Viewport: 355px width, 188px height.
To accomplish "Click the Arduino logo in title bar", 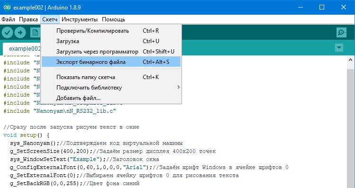I will 7,7.
